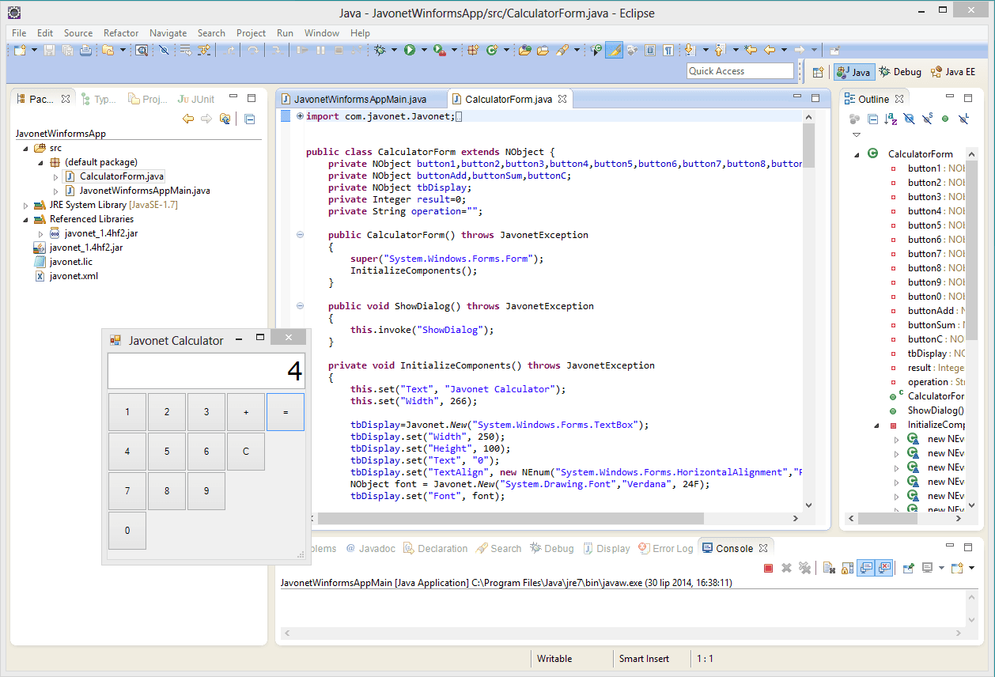
Task: Click the Last Edit Location toolbar icon
Action: (x=751, y=50)
